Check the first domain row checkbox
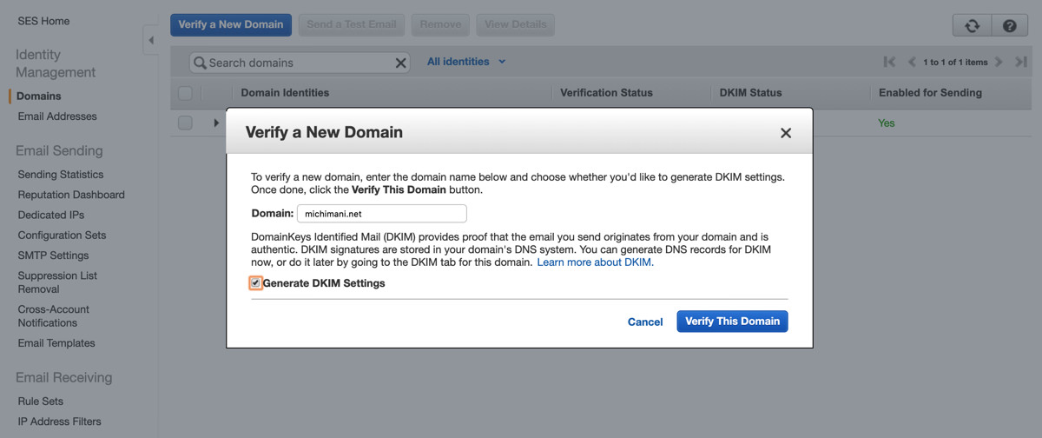 pos(185,123)
